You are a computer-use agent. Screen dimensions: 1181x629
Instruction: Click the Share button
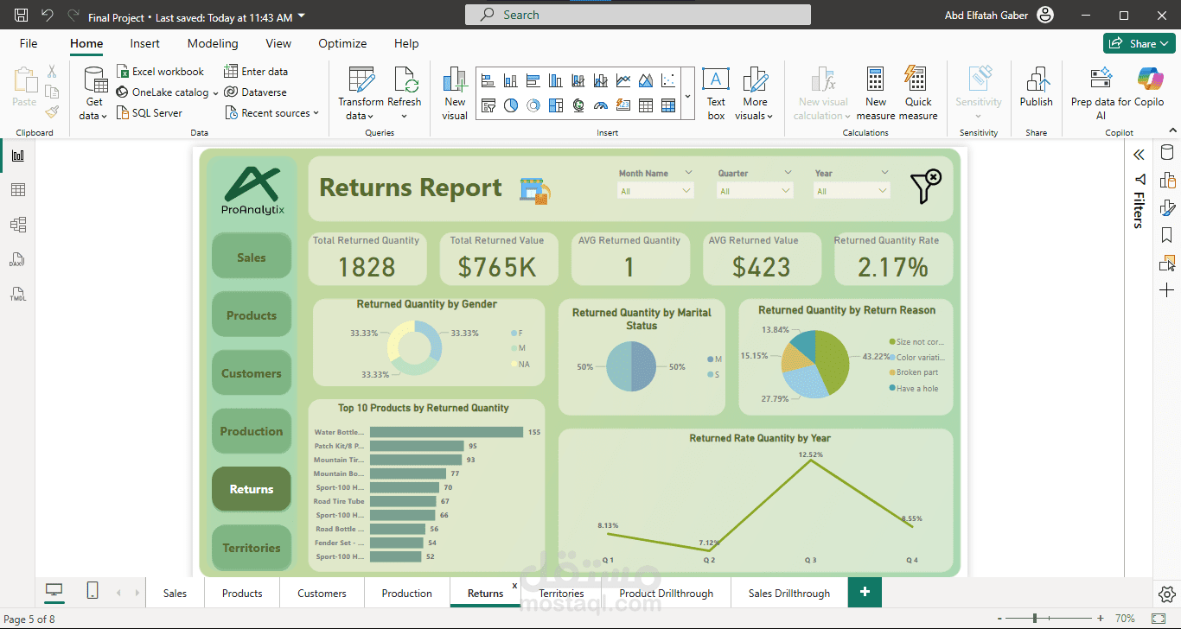click(x=1140, y=43)
